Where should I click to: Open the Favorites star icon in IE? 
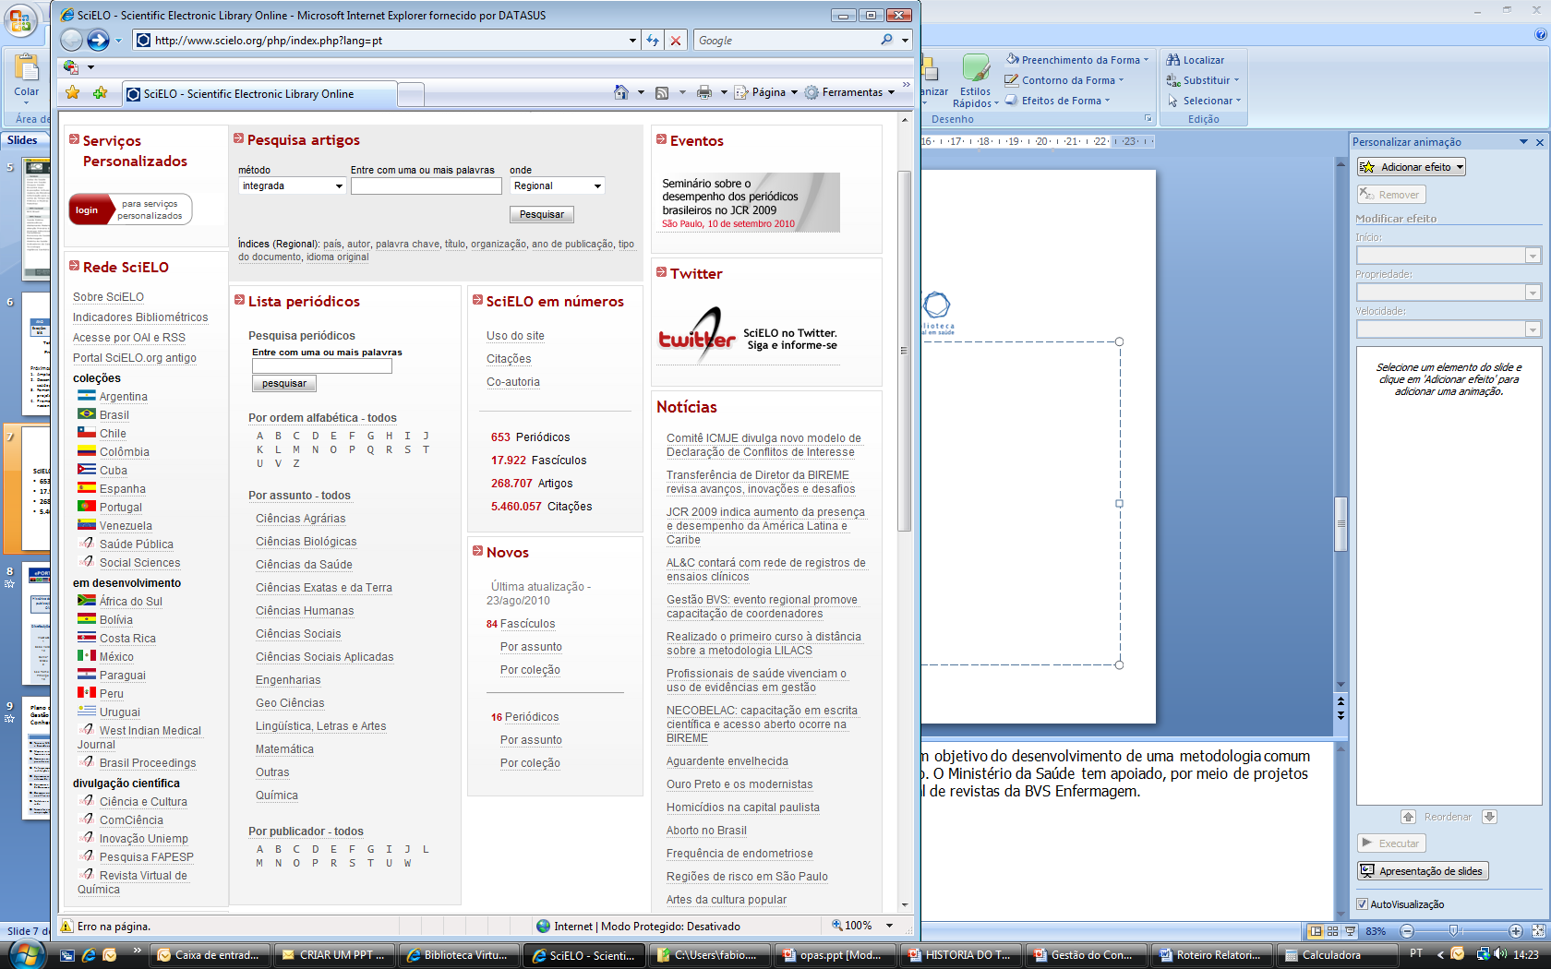point(73,92)
